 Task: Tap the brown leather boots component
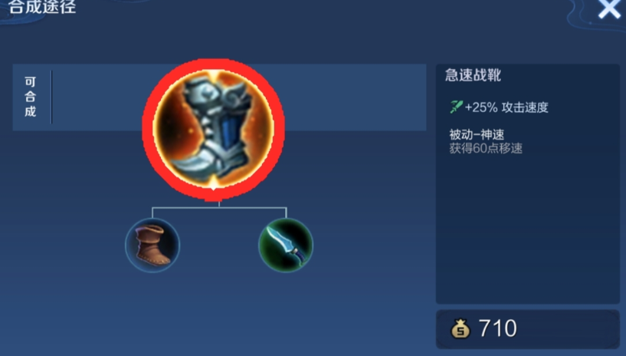tap(152, 246)
